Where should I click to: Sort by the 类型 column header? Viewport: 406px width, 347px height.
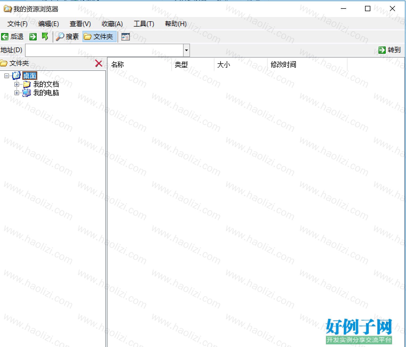coord(193,65)
